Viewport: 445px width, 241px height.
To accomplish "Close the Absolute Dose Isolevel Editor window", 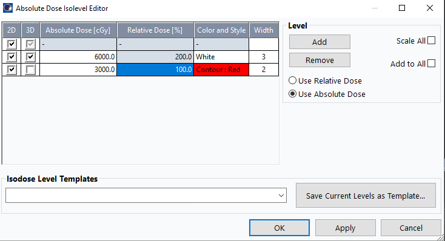I will [x=430, y=8].
